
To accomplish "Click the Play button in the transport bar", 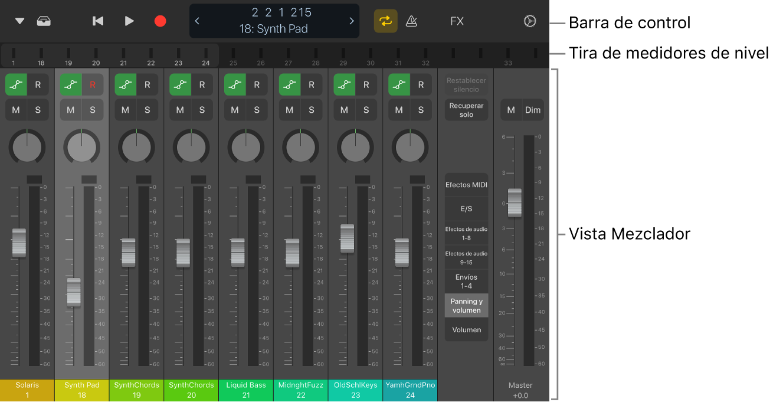I will 129,21.
